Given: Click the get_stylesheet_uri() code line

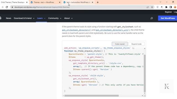Looking at the screenshot, I should 85,79.
